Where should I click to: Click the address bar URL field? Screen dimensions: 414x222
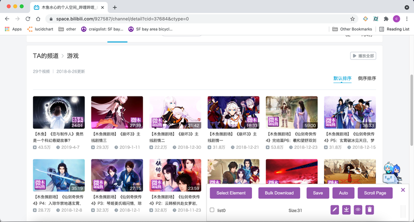[201, 19]
